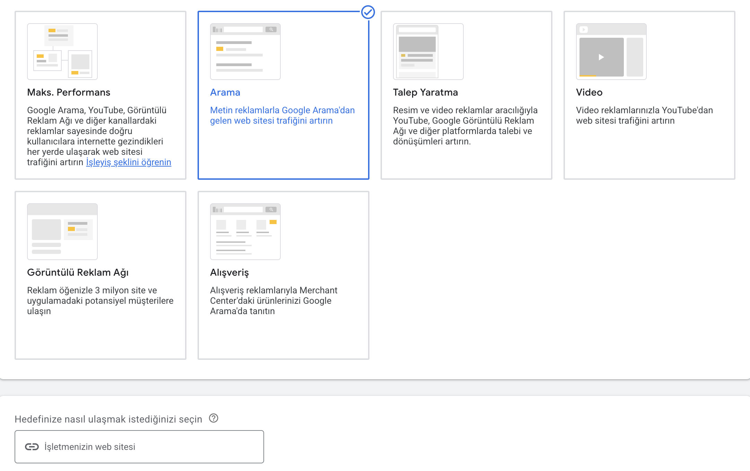
Task: Click the help question mark icon
Action: [214, 419]
